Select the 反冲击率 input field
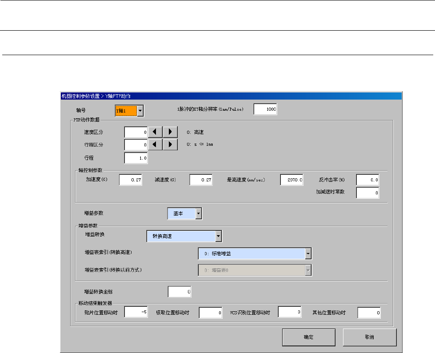The width and height of the screenshot is (435, 353). point(367,180)
